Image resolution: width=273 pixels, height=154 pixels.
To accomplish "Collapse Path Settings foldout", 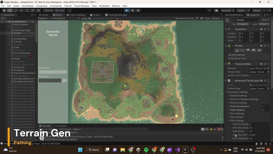I will click(229, 121).
